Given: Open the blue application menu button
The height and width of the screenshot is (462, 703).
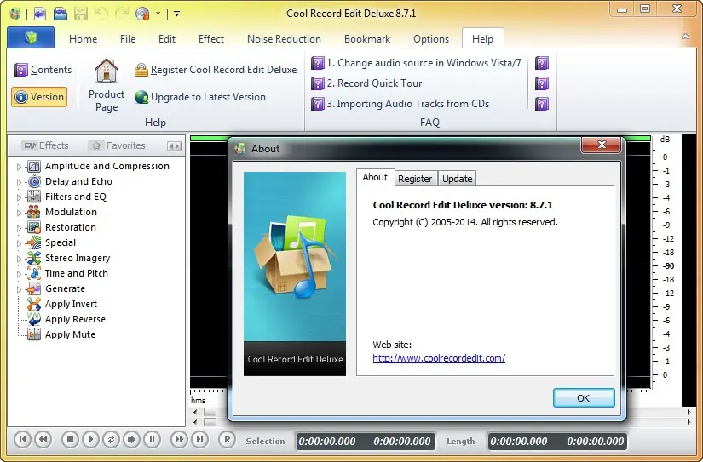Looking at the screenshot, I should (31, 37).
